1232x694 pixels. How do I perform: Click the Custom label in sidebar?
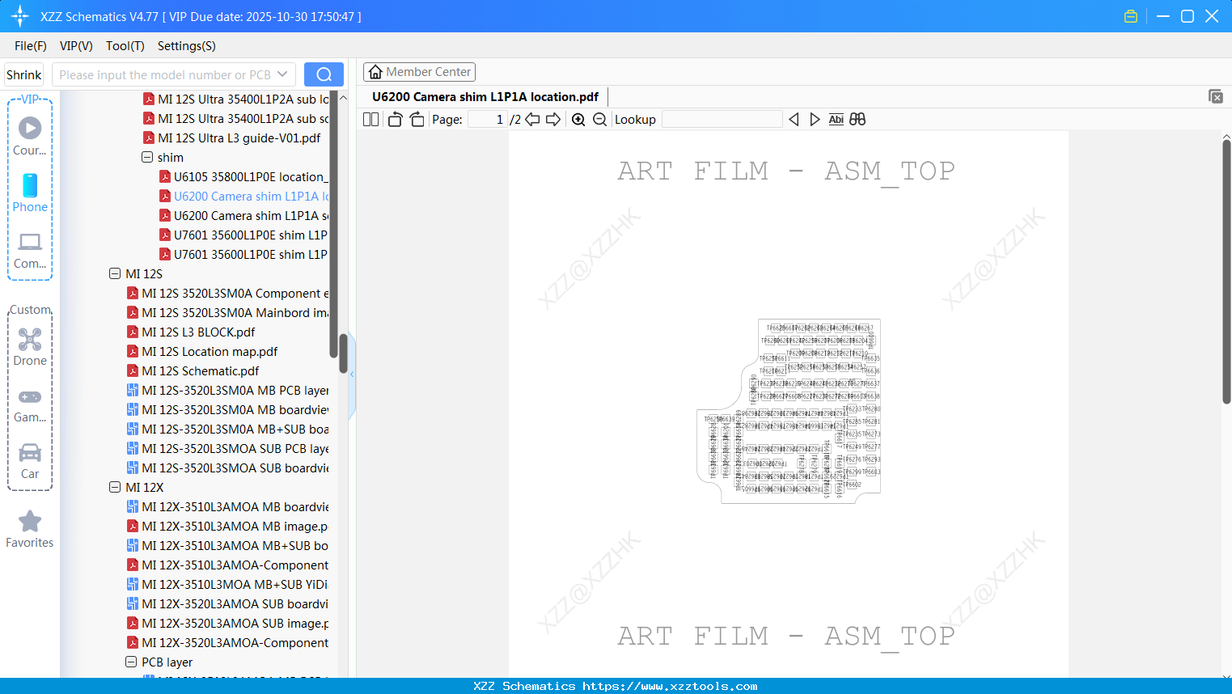click(30, 310)
